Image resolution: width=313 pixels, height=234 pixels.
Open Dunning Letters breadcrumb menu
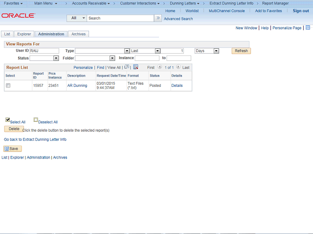click(184, 3)
